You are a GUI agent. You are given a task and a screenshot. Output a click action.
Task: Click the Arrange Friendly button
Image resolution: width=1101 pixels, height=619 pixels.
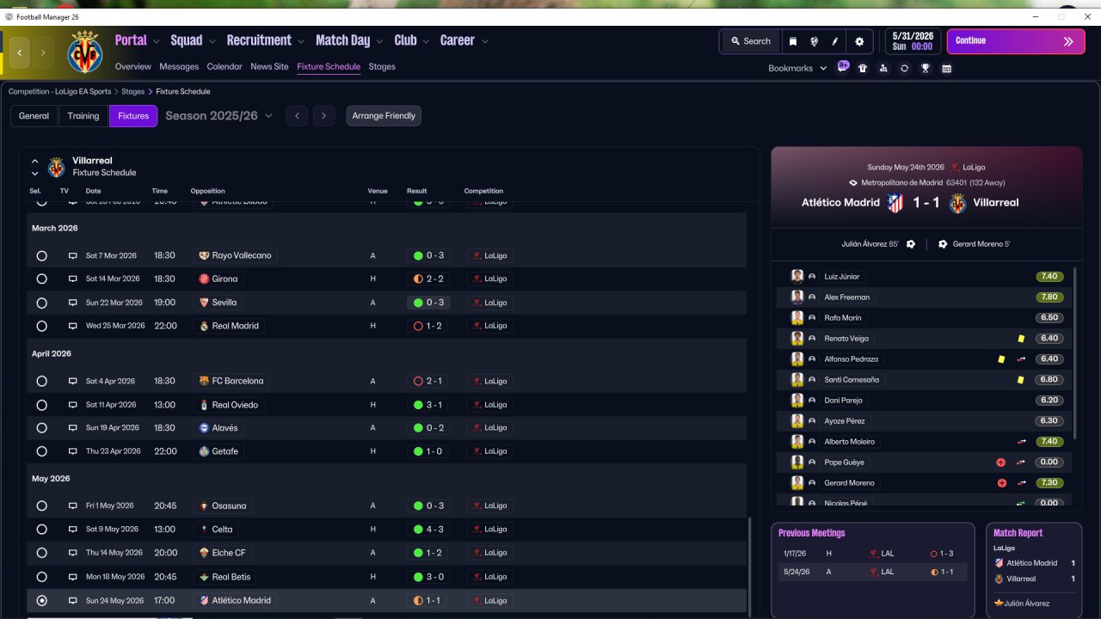[384, 116]
